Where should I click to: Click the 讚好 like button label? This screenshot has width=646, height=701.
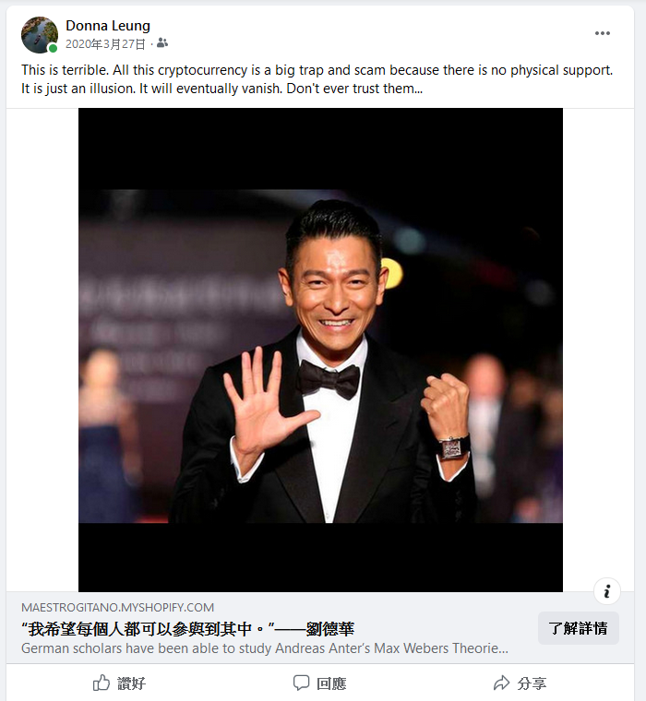(x=132, y=683)
